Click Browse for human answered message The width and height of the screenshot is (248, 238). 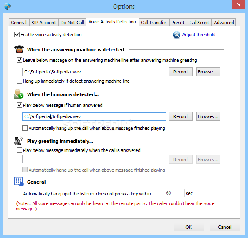click(x=208, y=116)
